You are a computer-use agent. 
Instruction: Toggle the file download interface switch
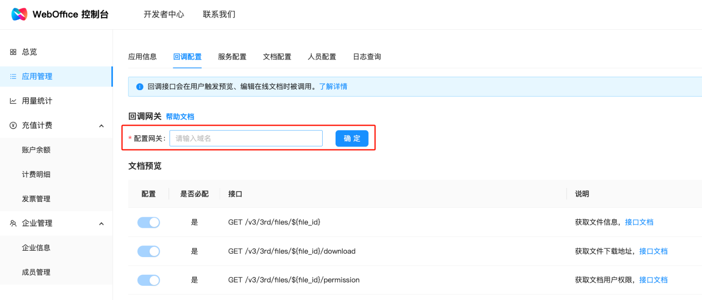coord(149,251)
